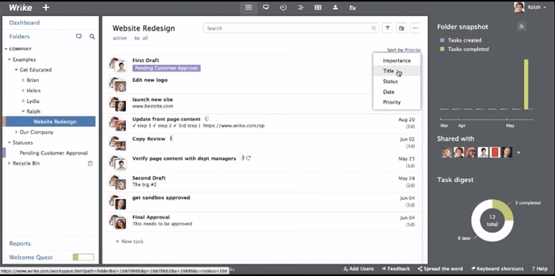Click Feedback in bottom bar
The height and width of the screenshot is (276, 555).
point(396,269)
